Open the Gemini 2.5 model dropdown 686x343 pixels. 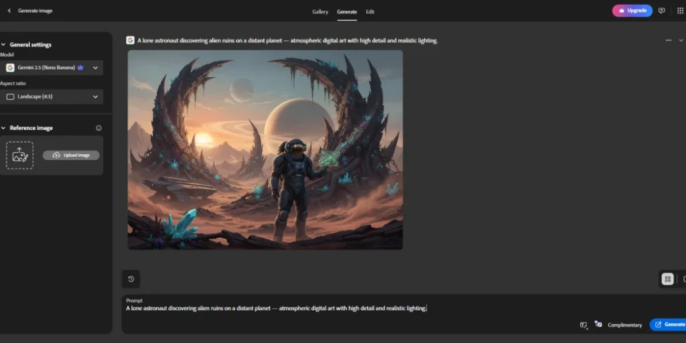pos(52,68)
